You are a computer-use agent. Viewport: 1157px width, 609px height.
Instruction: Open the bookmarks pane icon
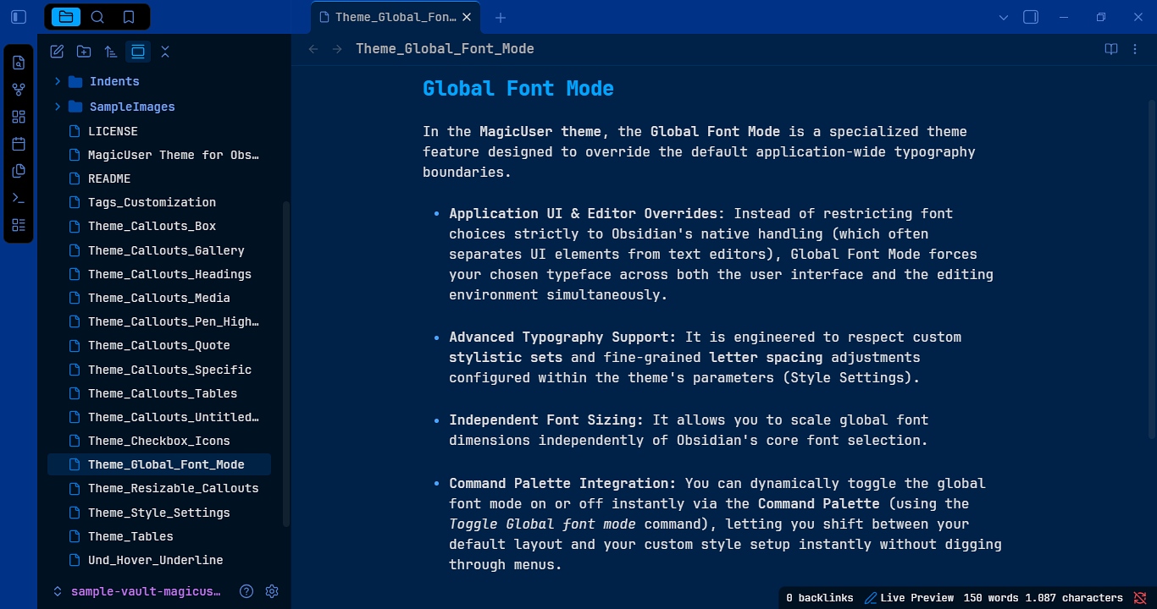[129, 17]
